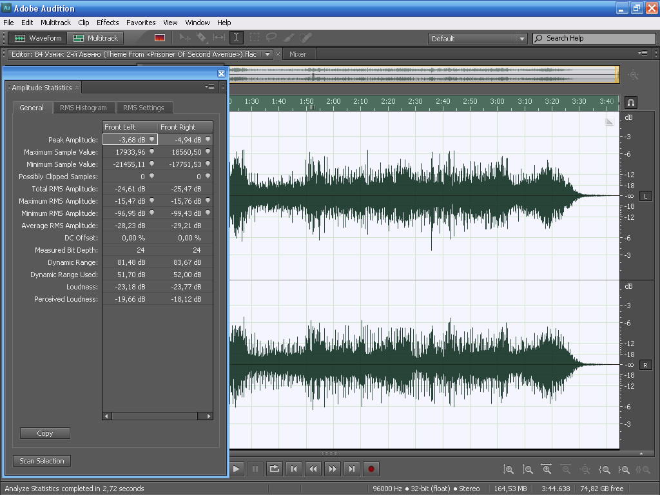Toggle loop playback
The width and height of the screenshot is (660, 495).
(274, 469)
